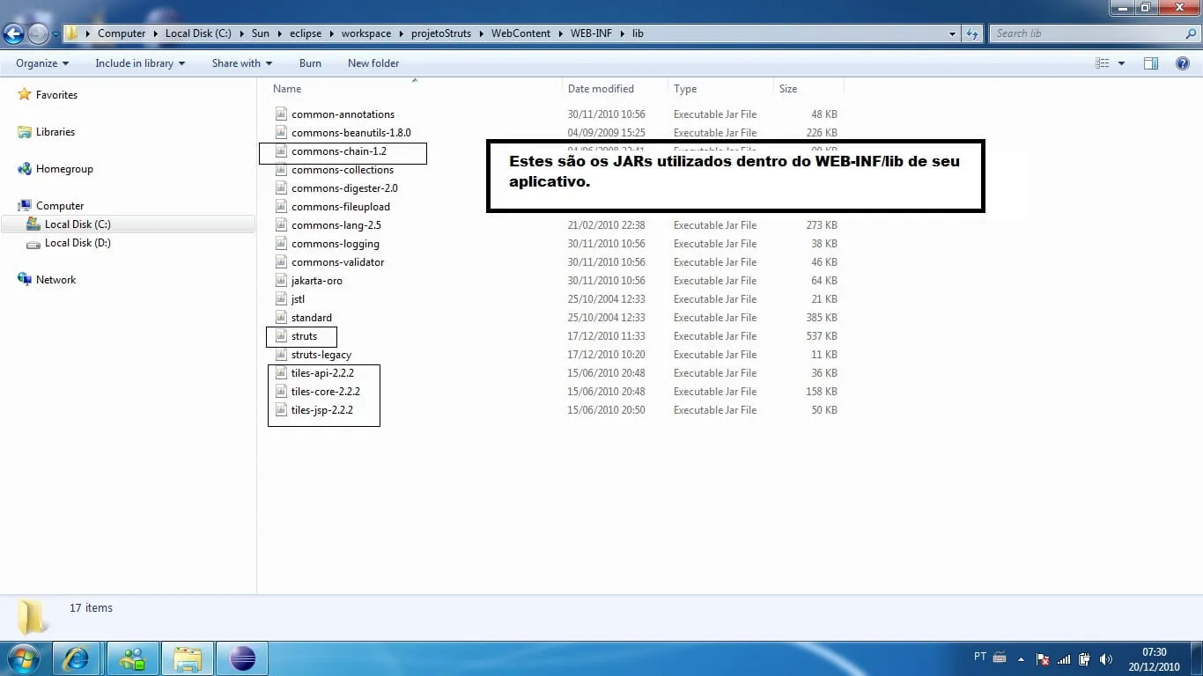Screen dimensions: 1203x676
Task: Select Homegroup in the navigation pane
Action: tap(64, 169)
